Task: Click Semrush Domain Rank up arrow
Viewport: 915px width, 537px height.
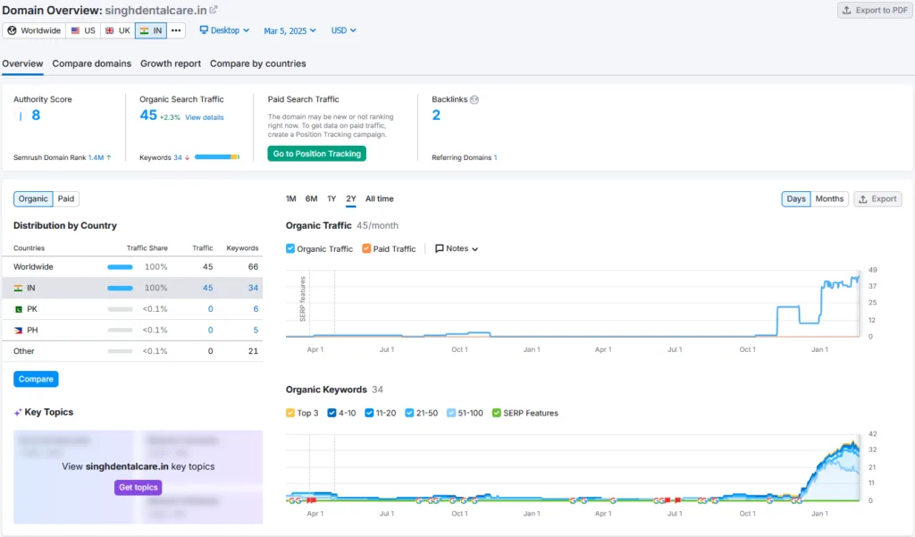Action: (108, 157)
